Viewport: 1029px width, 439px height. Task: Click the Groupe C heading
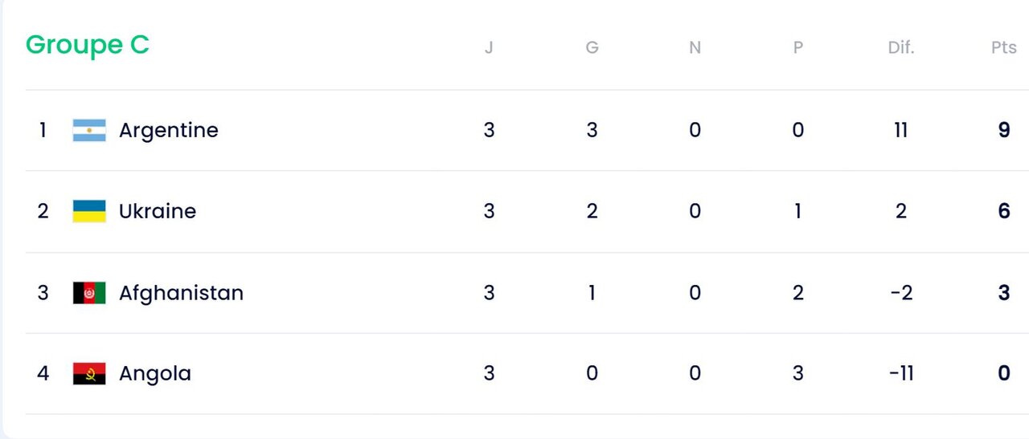[88, 45]
